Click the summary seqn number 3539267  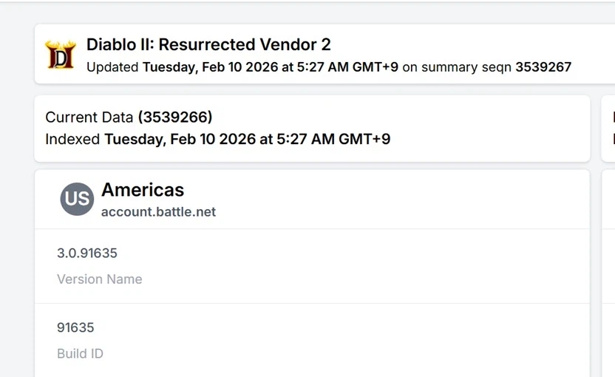[543, 67]
